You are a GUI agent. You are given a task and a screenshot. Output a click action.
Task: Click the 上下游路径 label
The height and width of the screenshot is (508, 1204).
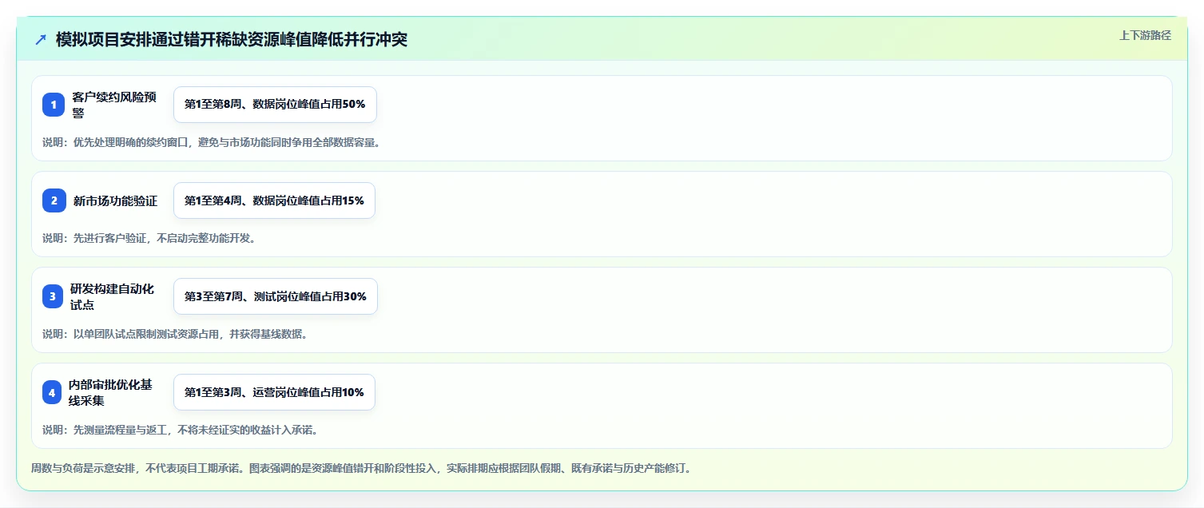(1145, 35)
